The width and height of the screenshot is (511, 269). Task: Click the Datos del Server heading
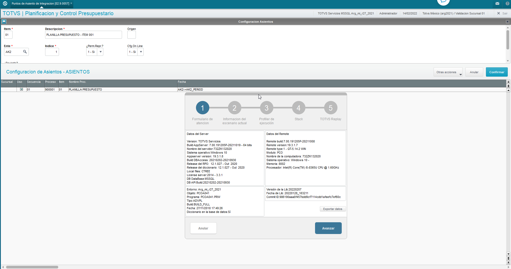198,134
